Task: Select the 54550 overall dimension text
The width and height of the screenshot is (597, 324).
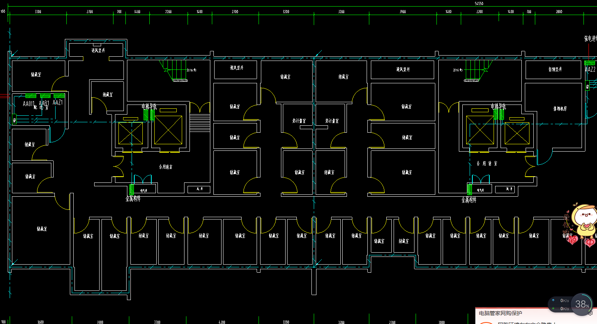Action: click(479, 3)
